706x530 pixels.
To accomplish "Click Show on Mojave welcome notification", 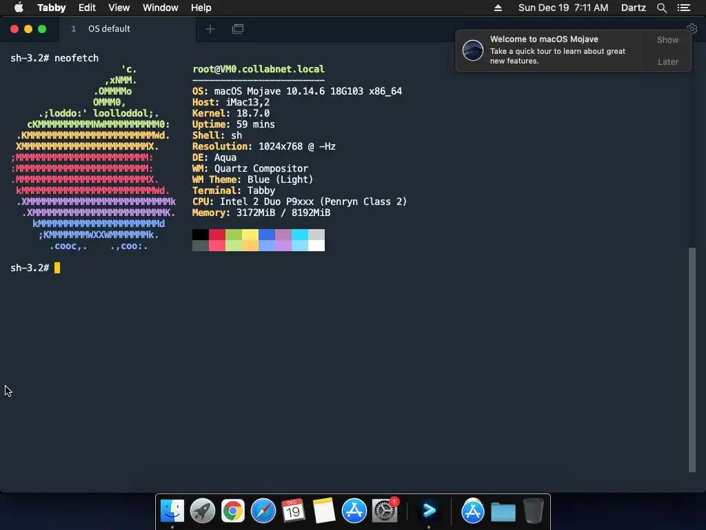I will pos(667,39).
